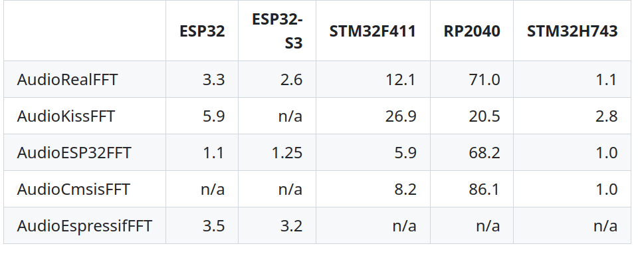Select the 86.1 value under RP2040
The height and width of the screenshot is (254, 640).
coord(484,189)
